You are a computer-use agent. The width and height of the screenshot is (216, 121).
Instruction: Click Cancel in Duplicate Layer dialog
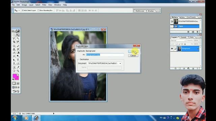pos(133,55)
